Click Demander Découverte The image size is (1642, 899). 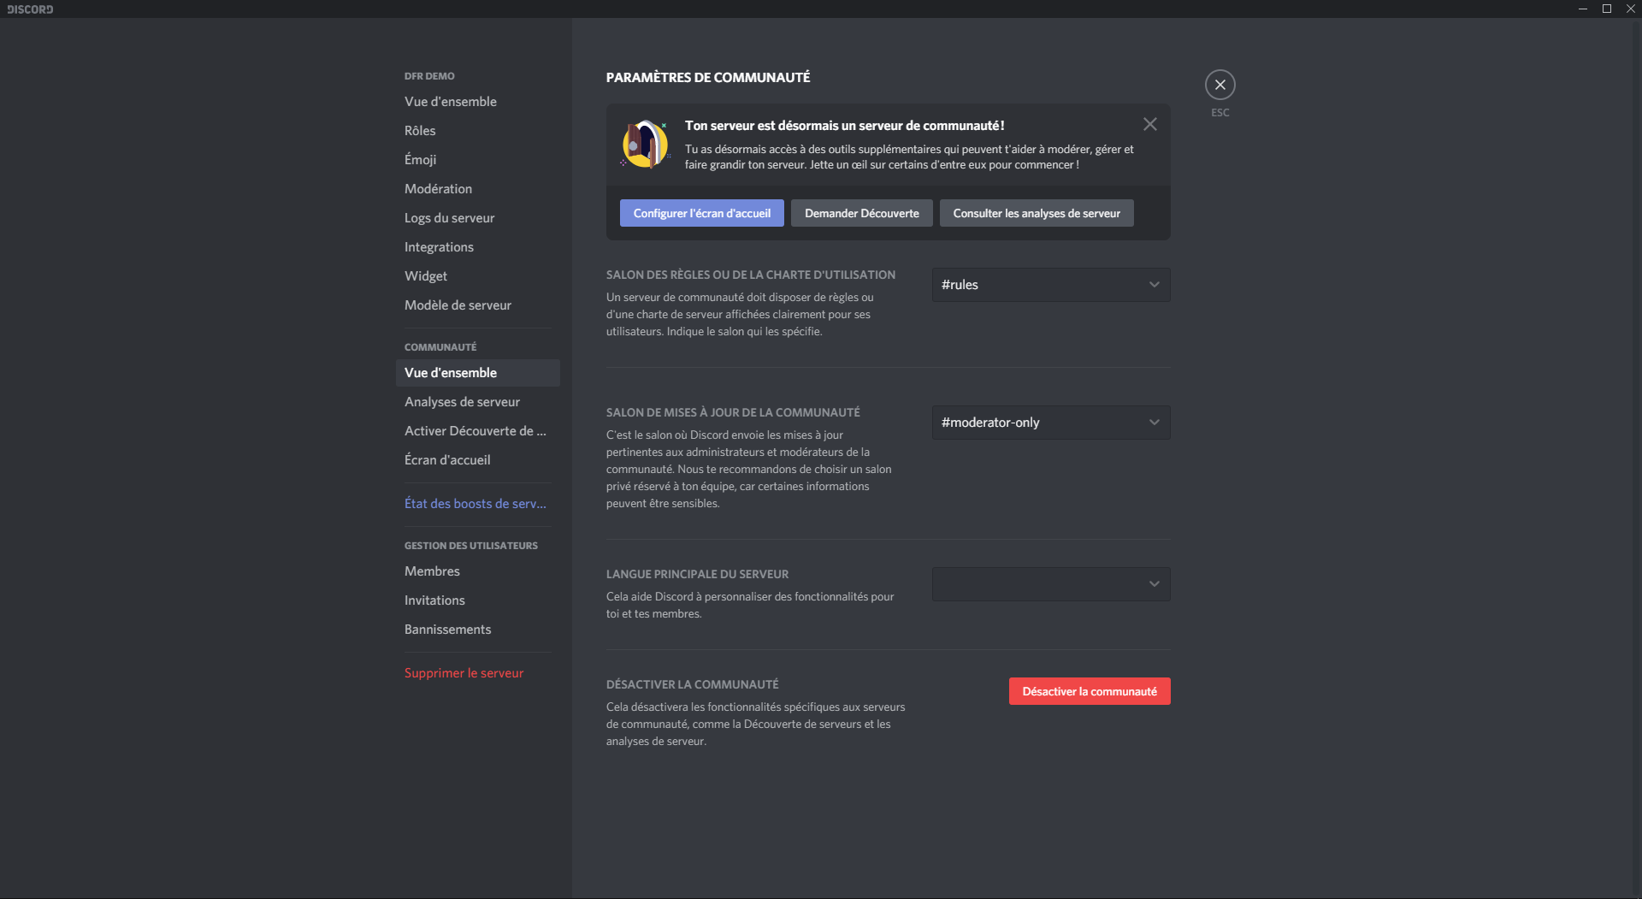pyautogui.click(x=861, y=213)
